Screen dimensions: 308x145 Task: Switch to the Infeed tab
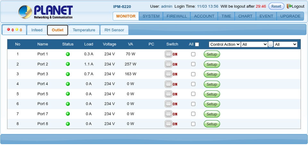point(37,30)
